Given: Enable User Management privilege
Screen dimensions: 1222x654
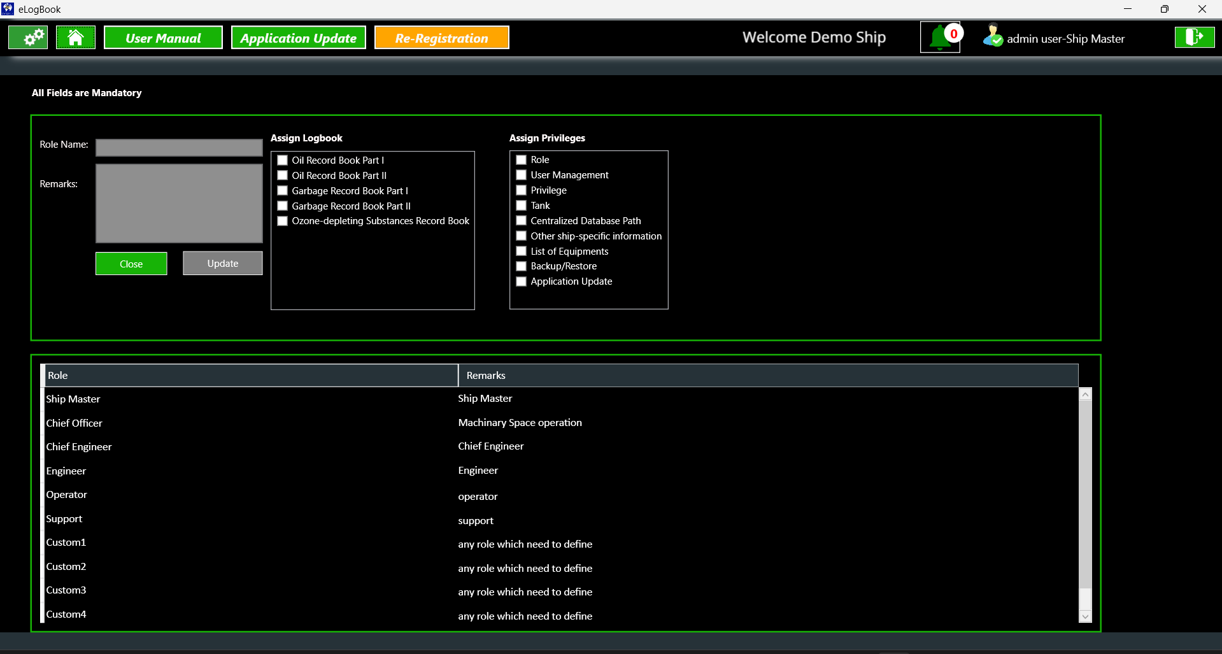Looking at the screenshot, I should [x=521, y=174].
